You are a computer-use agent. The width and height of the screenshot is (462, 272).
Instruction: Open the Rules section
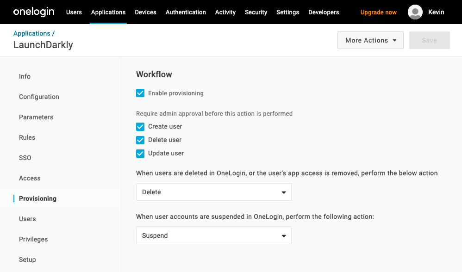point(27,137)
